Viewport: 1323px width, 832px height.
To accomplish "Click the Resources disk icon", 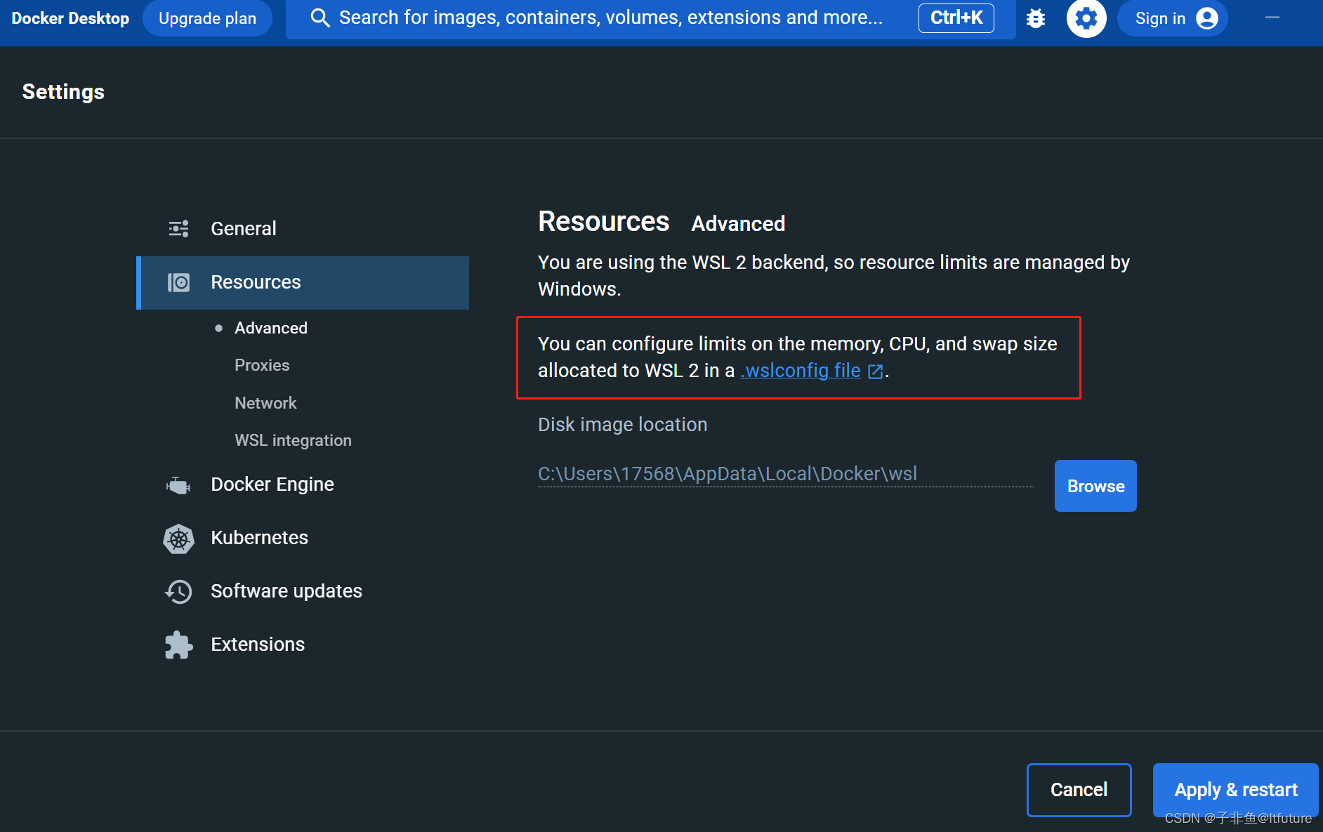I will (178, 282).
